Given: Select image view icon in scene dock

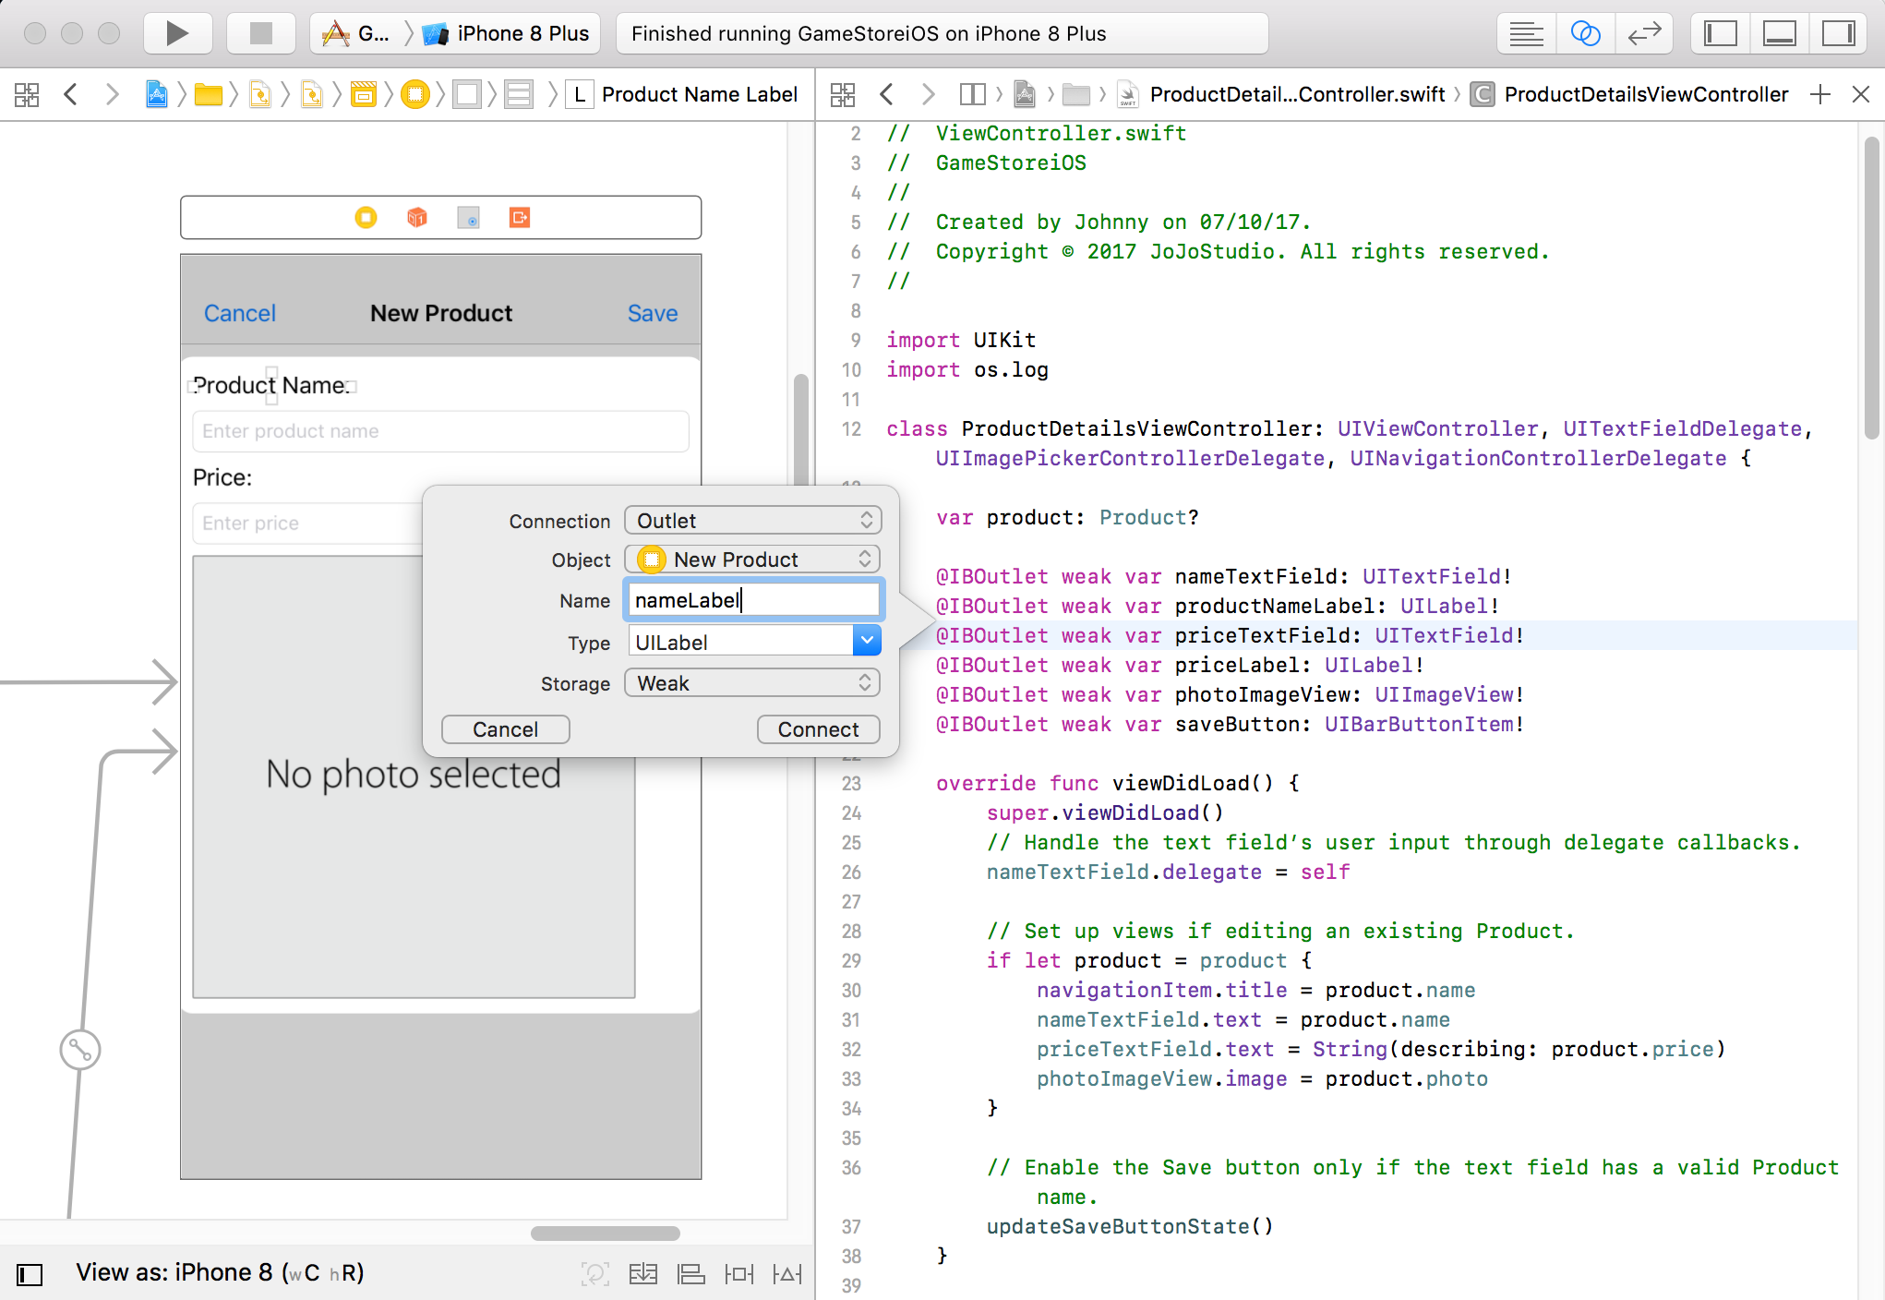Looking at the screenshot, I should pos(469,218).
